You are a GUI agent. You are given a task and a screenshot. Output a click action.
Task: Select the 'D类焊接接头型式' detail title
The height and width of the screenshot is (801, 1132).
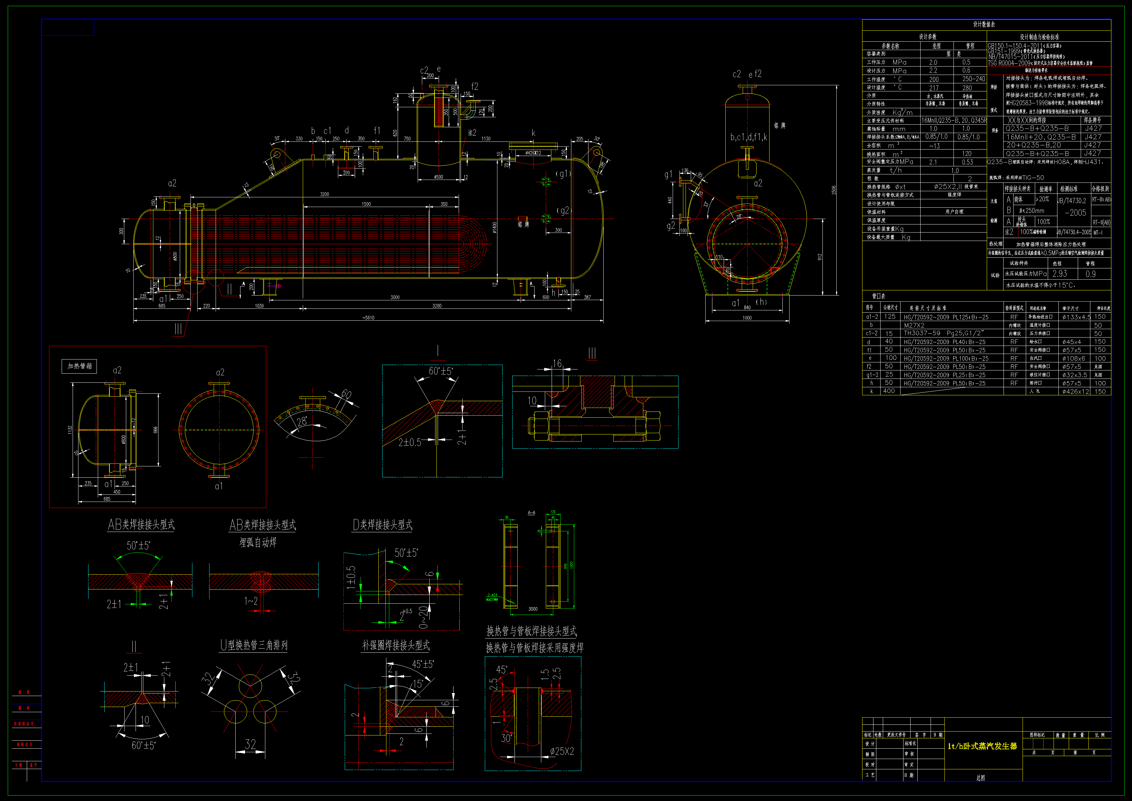click(x=382, y=525)
